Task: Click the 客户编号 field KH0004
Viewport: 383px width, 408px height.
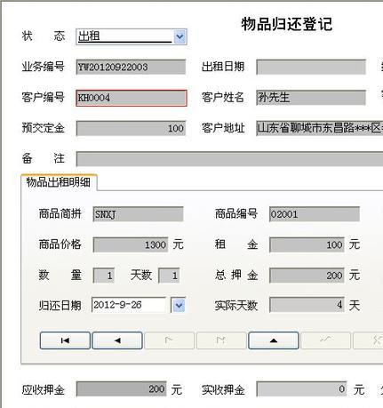Action: [132, 98]
